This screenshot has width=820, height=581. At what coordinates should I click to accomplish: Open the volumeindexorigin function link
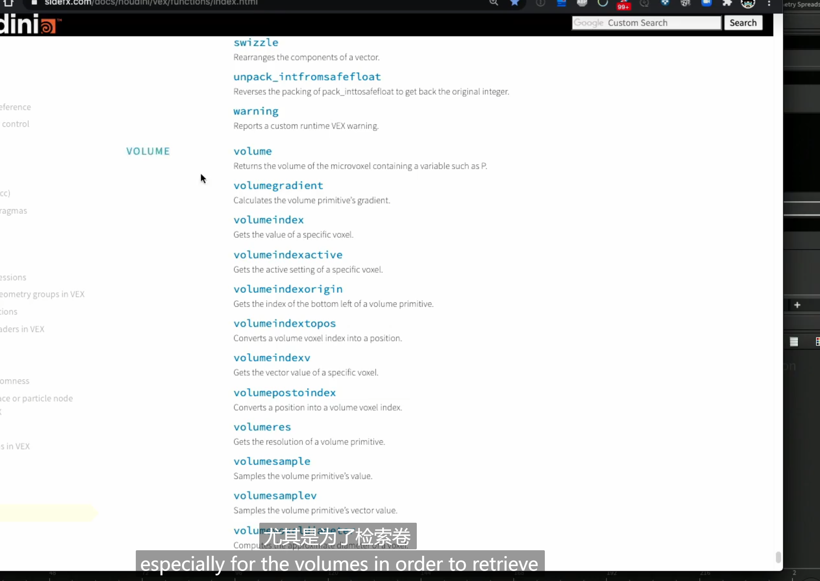pos(288,289)
